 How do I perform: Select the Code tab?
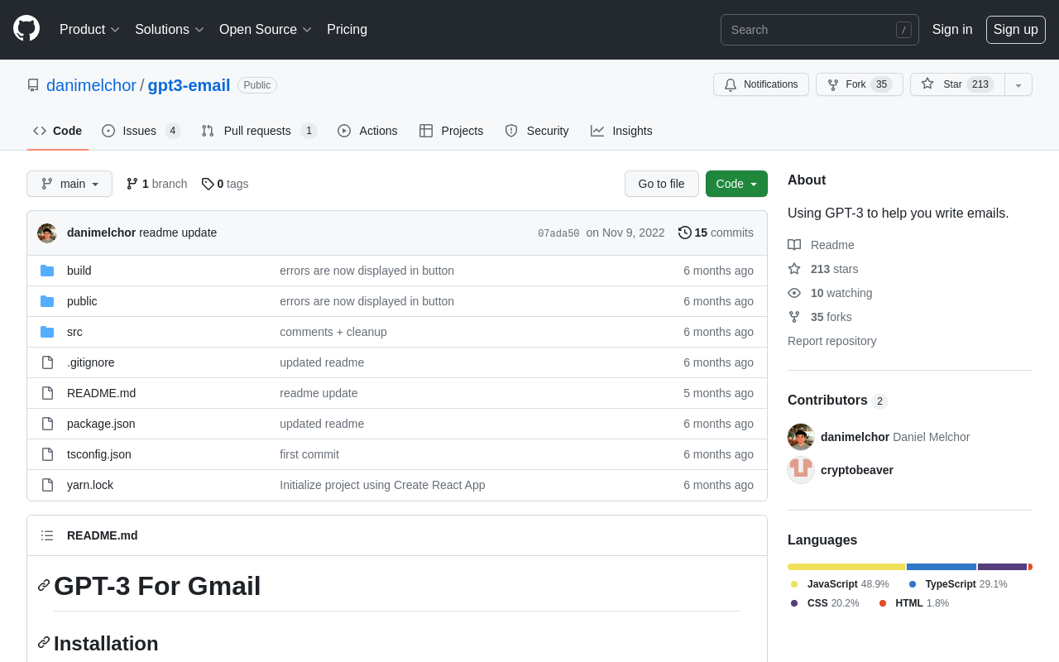[58, 131]
